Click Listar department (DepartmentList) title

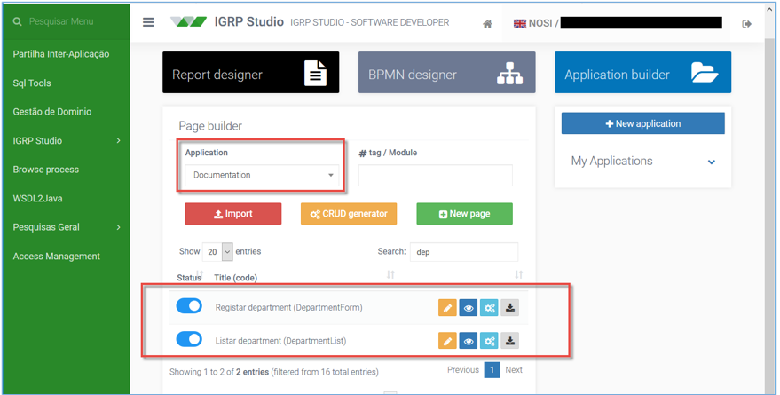tap(280, 341)
